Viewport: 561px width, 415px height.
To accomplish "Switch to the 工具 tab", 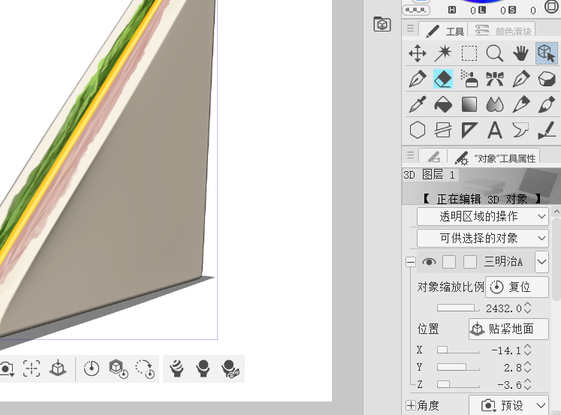I will coord(445,31).
